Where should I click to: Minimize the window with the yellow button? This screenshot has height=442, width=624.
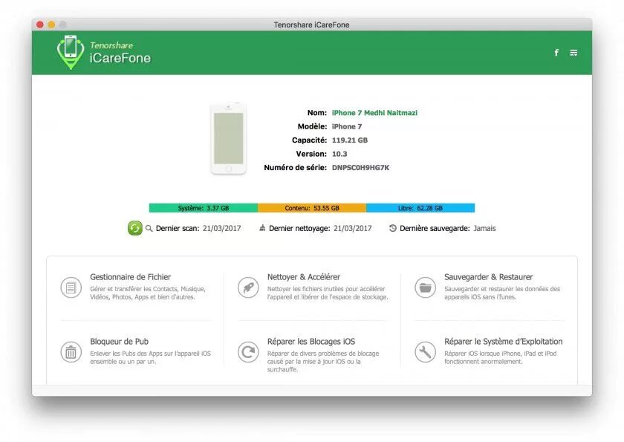[x=51, y=25]
